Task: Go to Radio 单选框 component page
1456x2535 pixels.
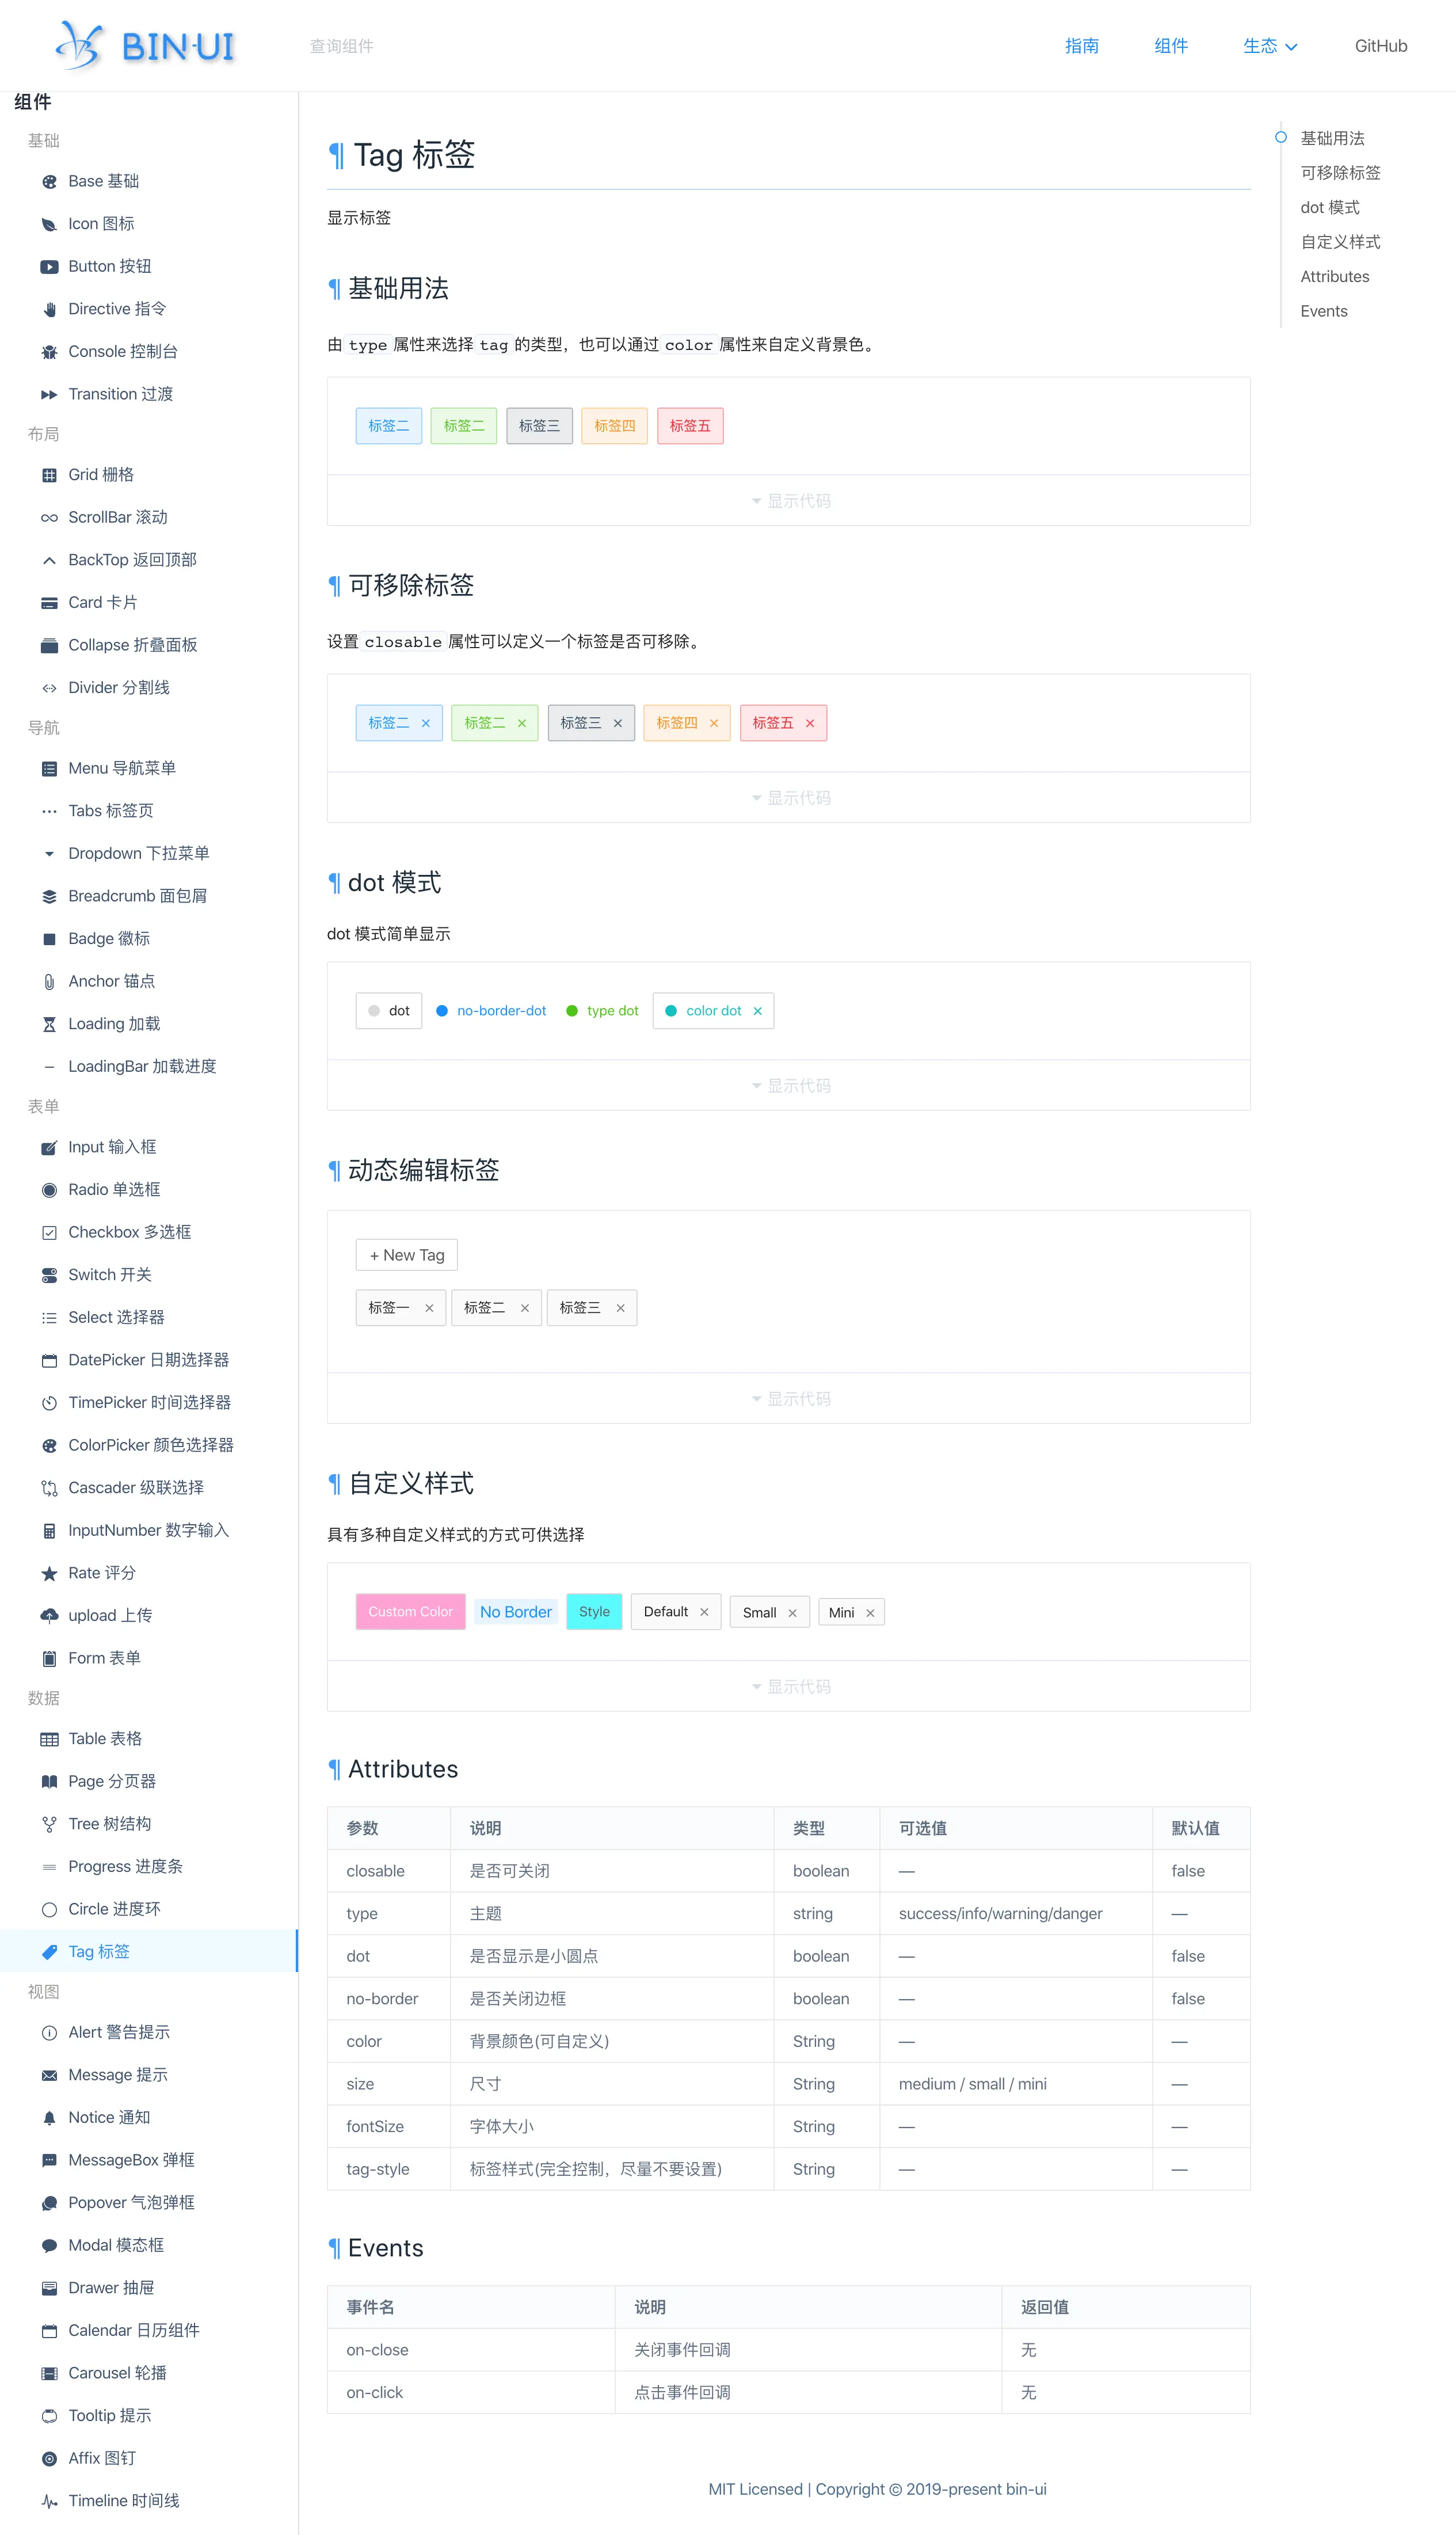Action: 114,1190
